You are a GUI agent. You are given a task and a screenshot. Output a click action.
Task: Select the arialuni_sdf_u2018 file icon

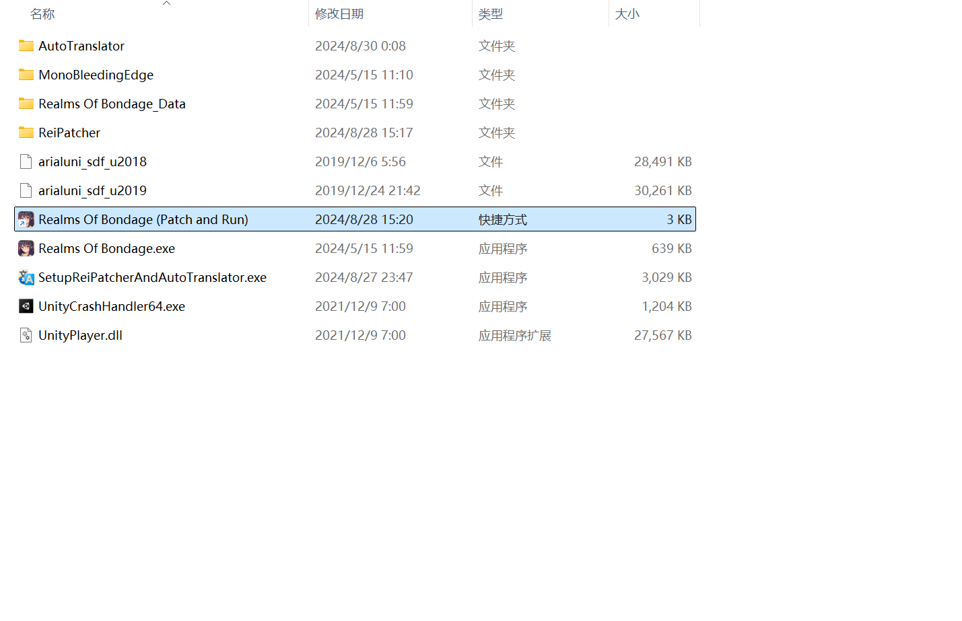click(26, 161)
